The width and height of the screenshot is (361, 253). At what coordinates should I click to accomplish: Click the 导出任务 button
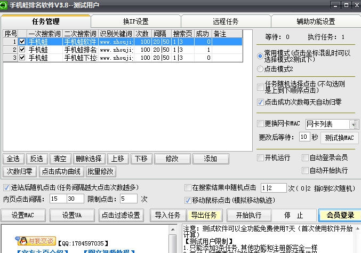pos(204,215)
